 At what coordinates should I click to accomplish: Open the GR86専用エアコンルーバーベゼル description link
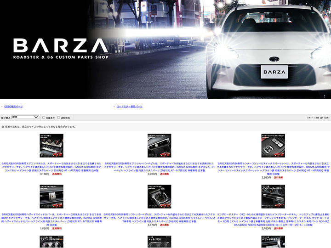coord(160,167)
